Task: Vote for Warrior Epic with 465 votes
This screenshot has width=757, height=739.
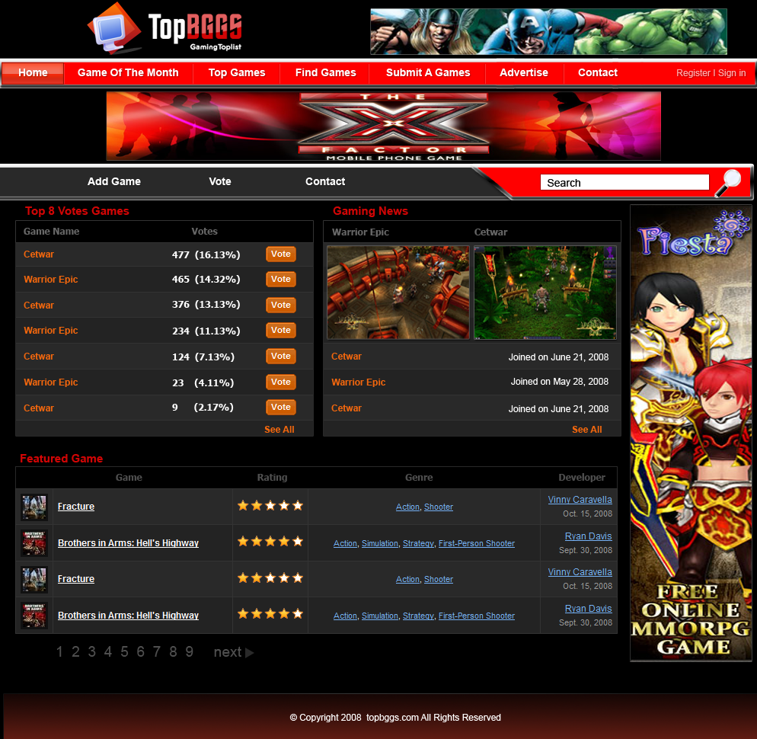Action: pos(281,279)
